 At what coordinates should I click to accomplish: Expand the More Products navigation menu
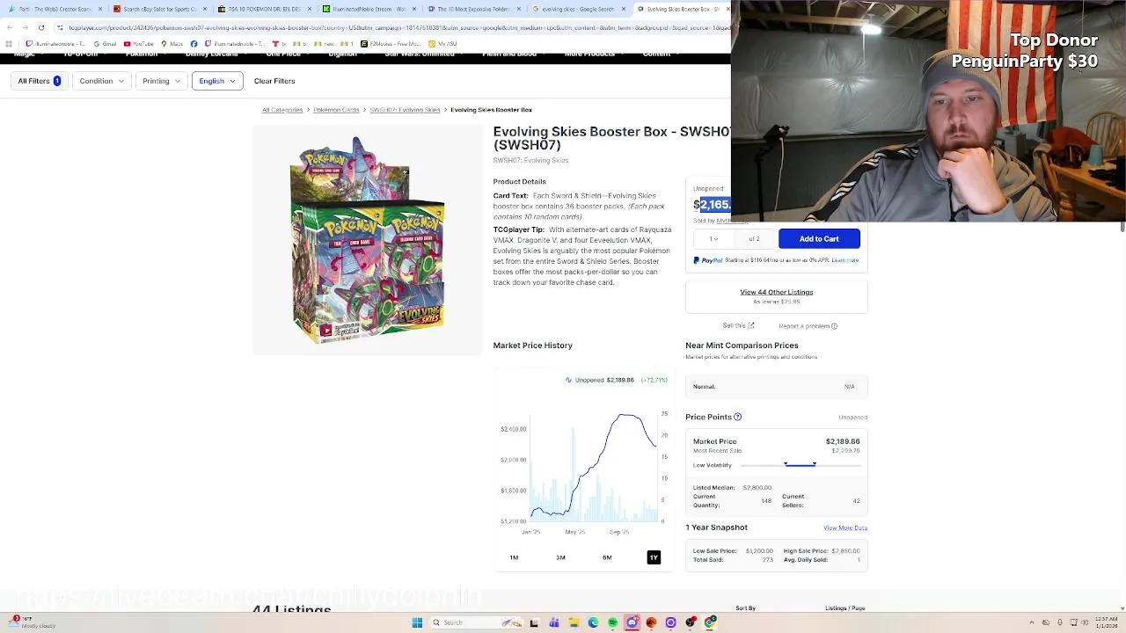pyautogui.click(x=593, y=55)
